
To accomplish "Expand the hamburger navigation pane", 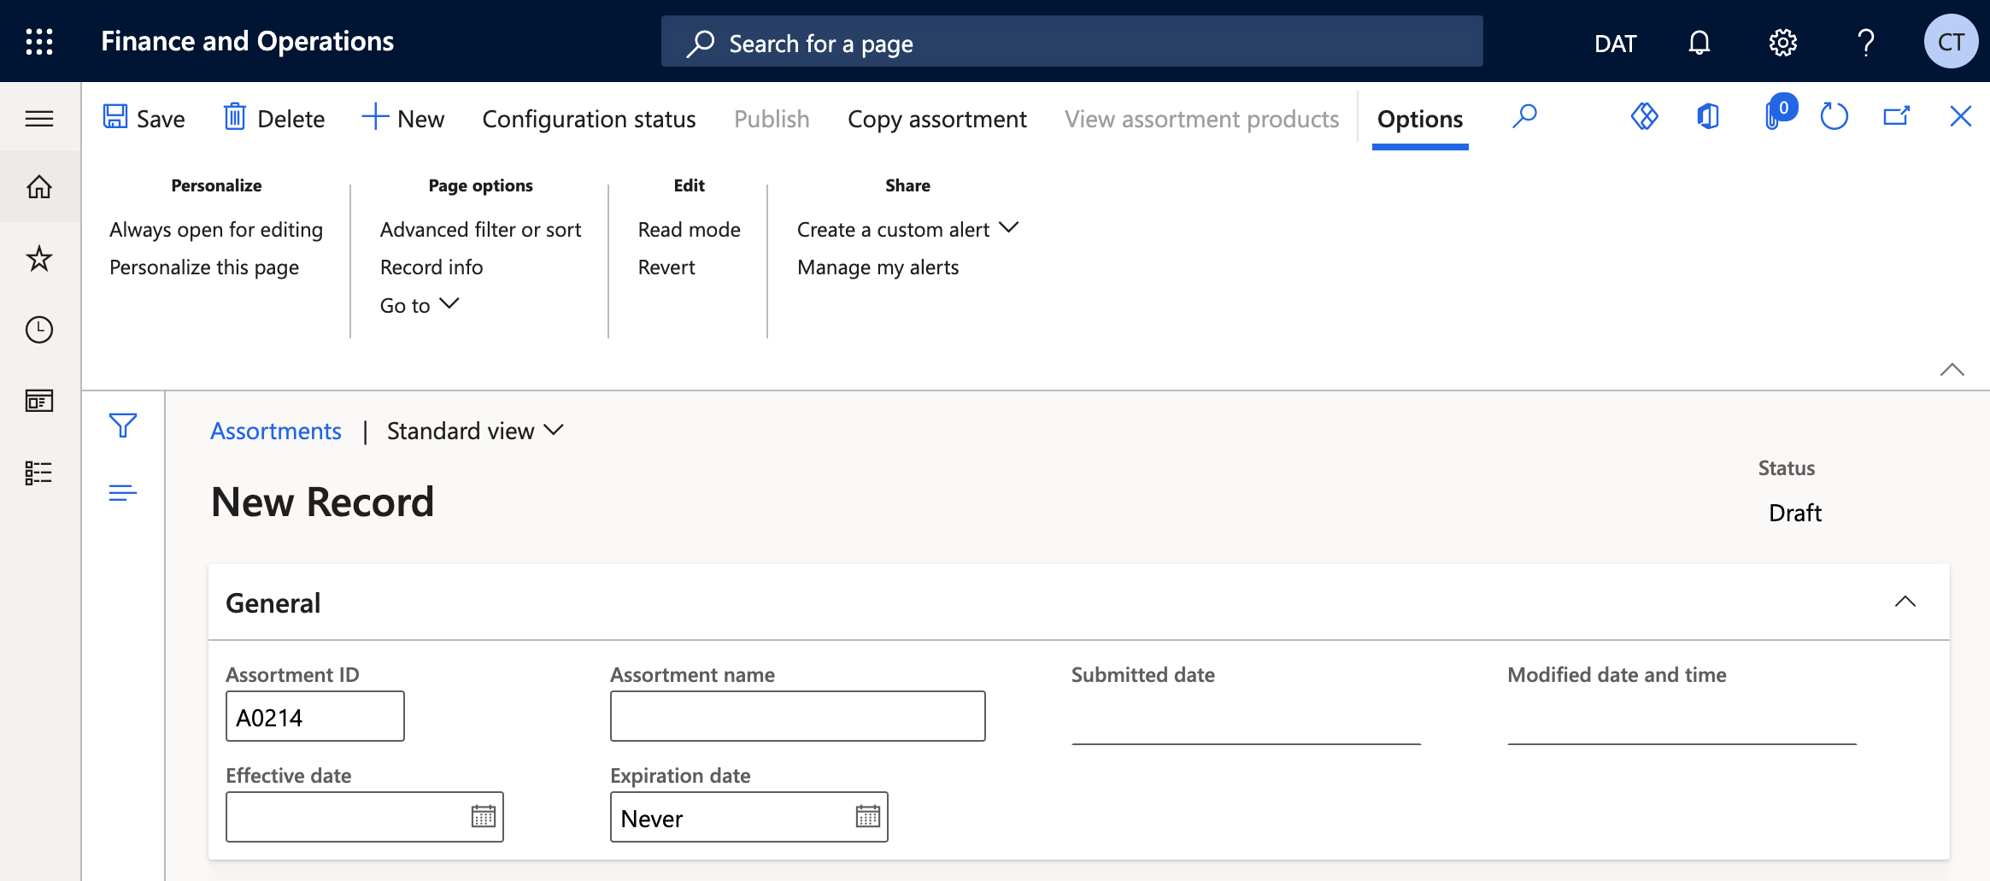I will click(39, 118).
